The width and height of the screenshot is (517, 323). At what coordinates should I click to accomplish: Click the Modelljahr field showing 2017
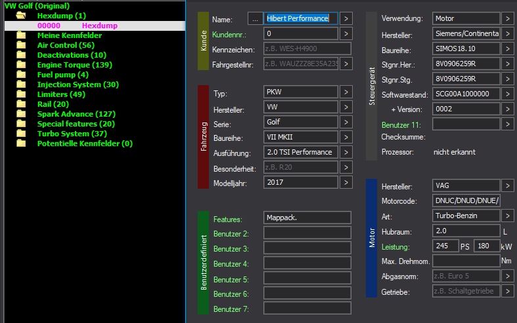[301, 182]
